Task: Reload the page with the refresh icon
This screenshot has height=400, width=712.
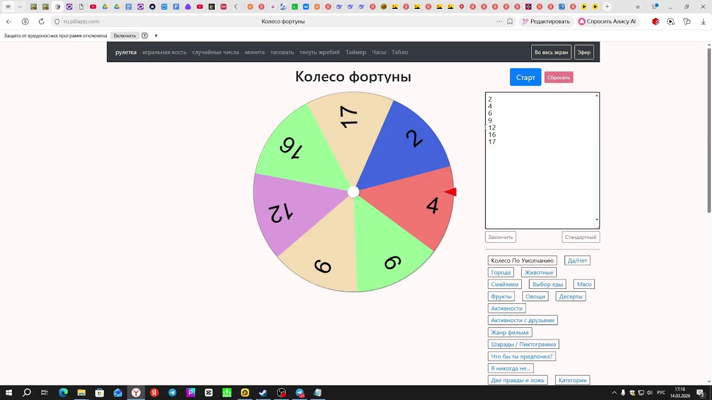Action: 41,22
